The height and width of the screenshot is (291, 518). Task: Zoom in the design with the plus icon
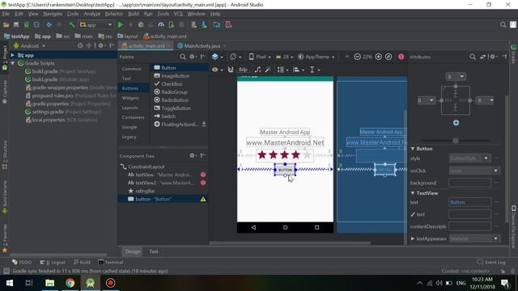(379, 57)
